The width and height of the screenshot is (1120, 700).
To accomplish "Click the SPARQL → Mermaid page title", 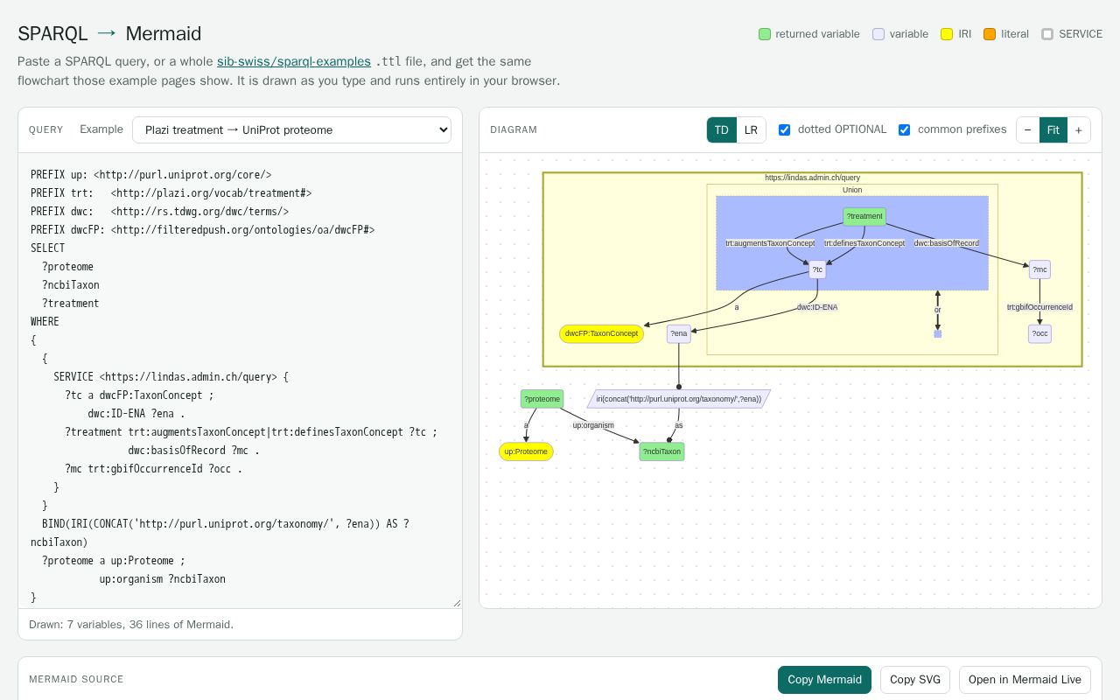I will click(x=109, y=33).
